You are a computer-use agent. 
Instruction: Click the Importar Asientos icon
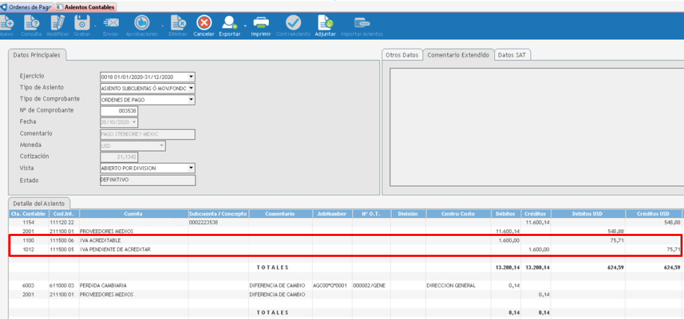[362, 23]
